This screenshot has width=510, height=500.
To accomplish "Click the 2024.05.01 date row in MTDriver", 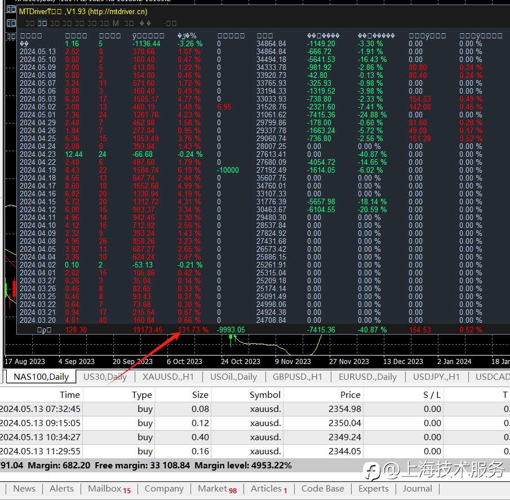I will [38, 115].
